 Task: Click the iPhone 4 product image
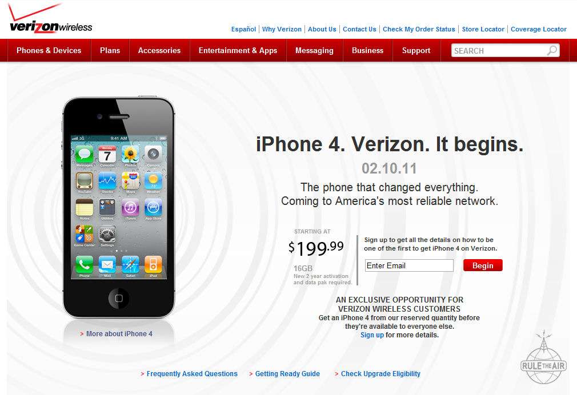(118, 207)
